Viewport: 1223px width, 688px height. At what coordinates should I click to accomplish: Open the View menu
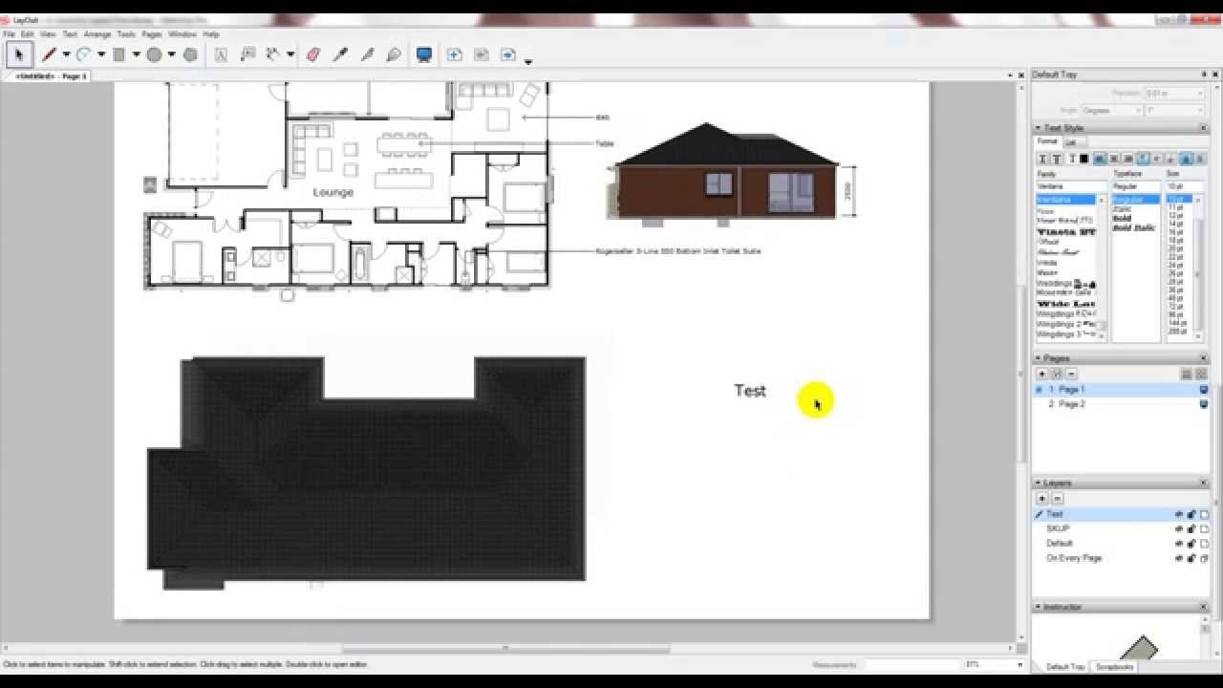(48, 34)
